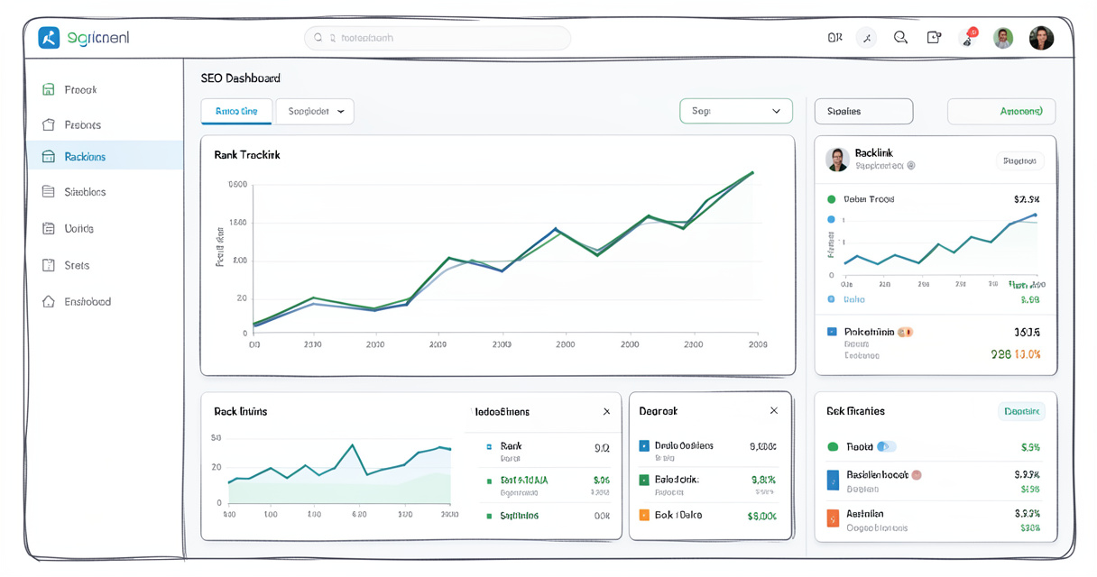
Task: Open the green-background user avatar in the header
Action: pos(1003,38)
